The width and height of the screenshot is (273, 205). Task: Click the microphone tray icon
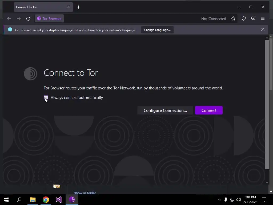point(226,200)
